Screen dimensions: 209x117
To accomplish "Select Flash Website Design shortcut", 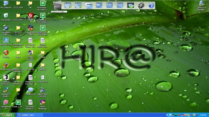I will point(30,30).
